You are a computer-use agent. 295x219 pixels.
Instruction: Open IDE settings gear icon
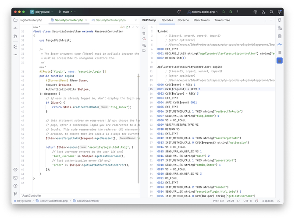click(280, 12)
